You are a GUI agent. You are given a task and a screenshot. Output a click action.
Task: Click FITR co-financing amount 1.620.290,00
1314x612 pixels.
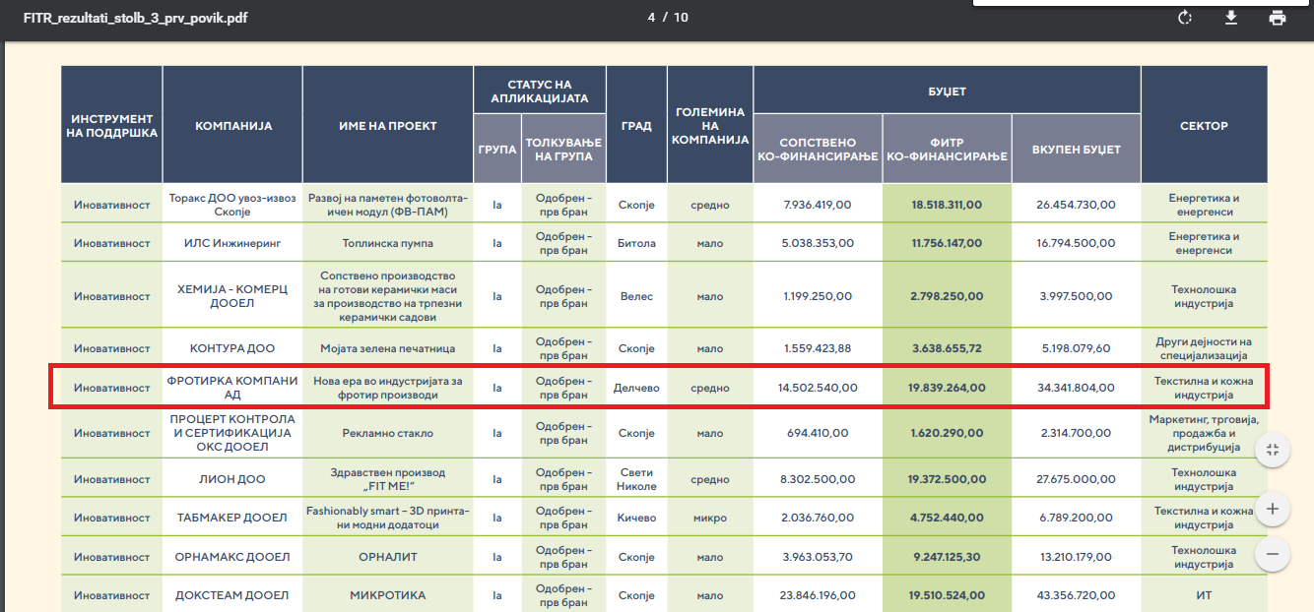coord(947,433)
